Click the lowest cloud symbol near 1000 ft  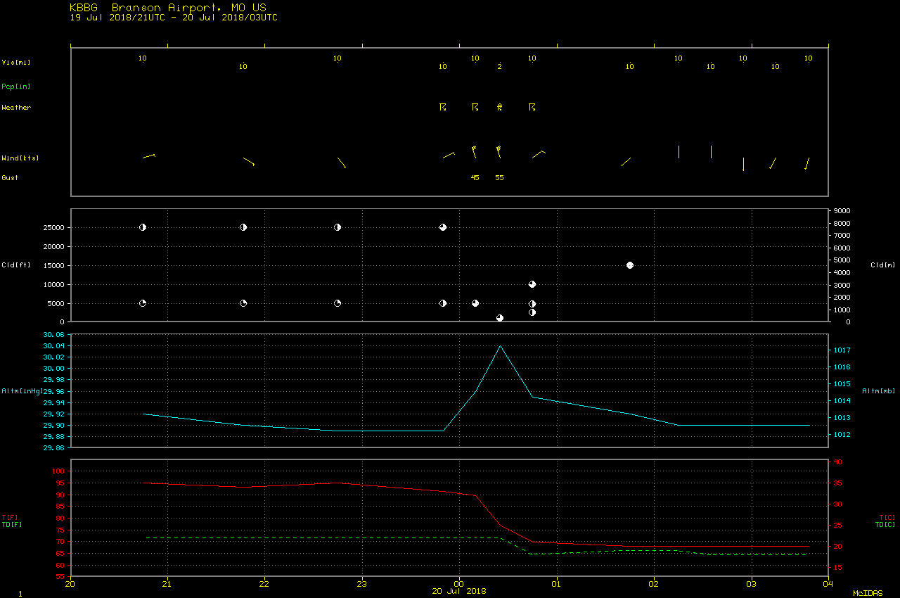[500, 318]
